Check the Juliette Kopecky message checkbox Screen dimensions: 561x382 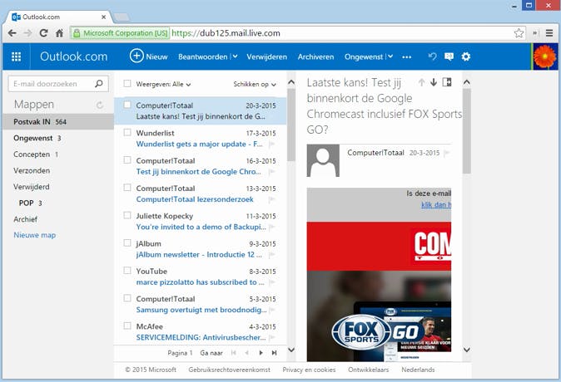click(x=127, y=215)
